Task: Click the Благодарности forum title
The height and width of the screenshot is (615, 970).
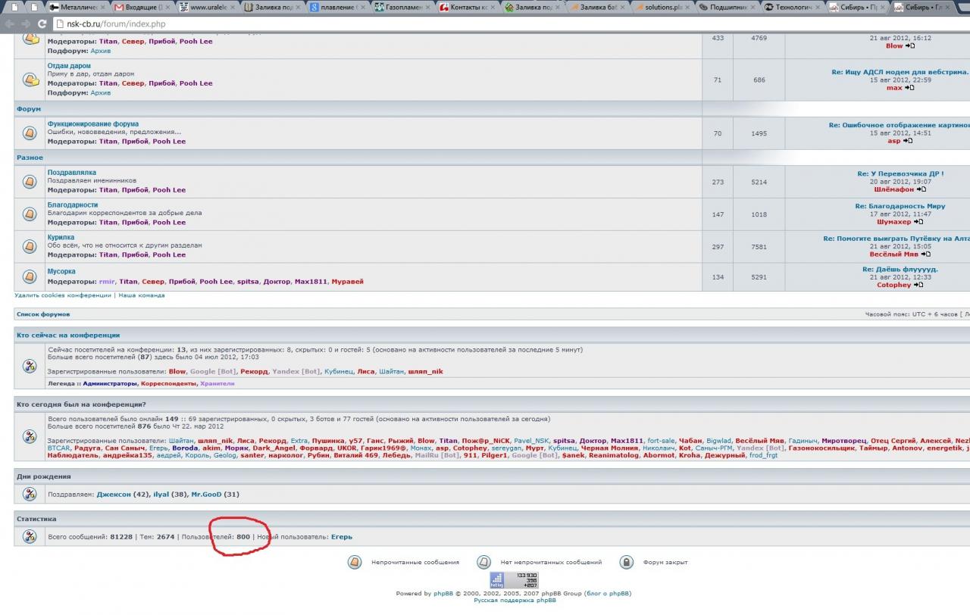Action: pos(72,204)
